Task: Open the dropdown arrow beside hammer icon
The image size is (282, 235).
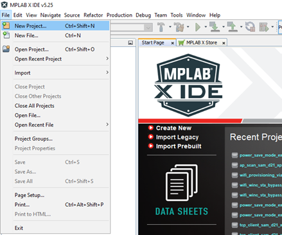Action: pos(170,27)
